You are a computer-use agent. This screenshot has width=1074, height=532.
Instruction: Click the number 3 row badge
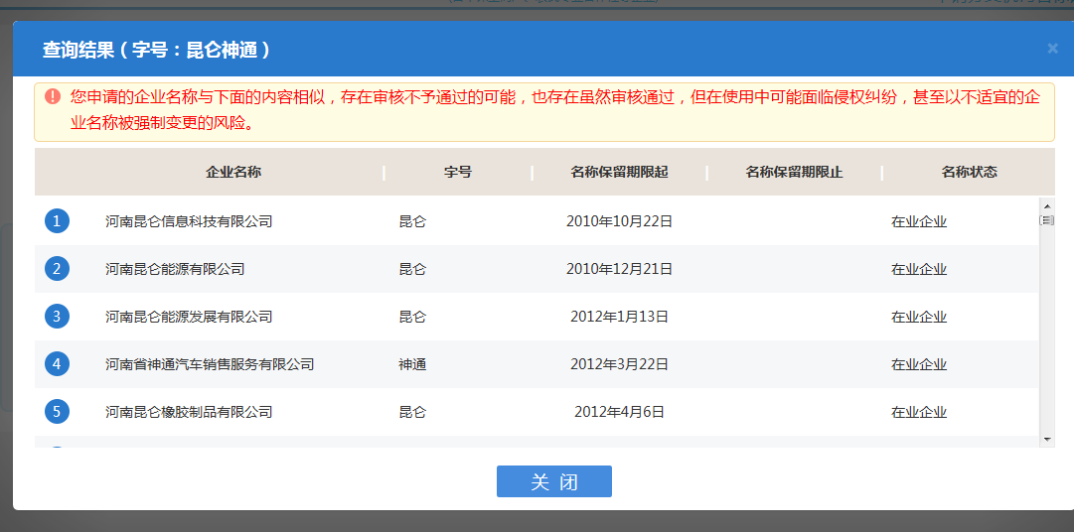coord(57,317)
